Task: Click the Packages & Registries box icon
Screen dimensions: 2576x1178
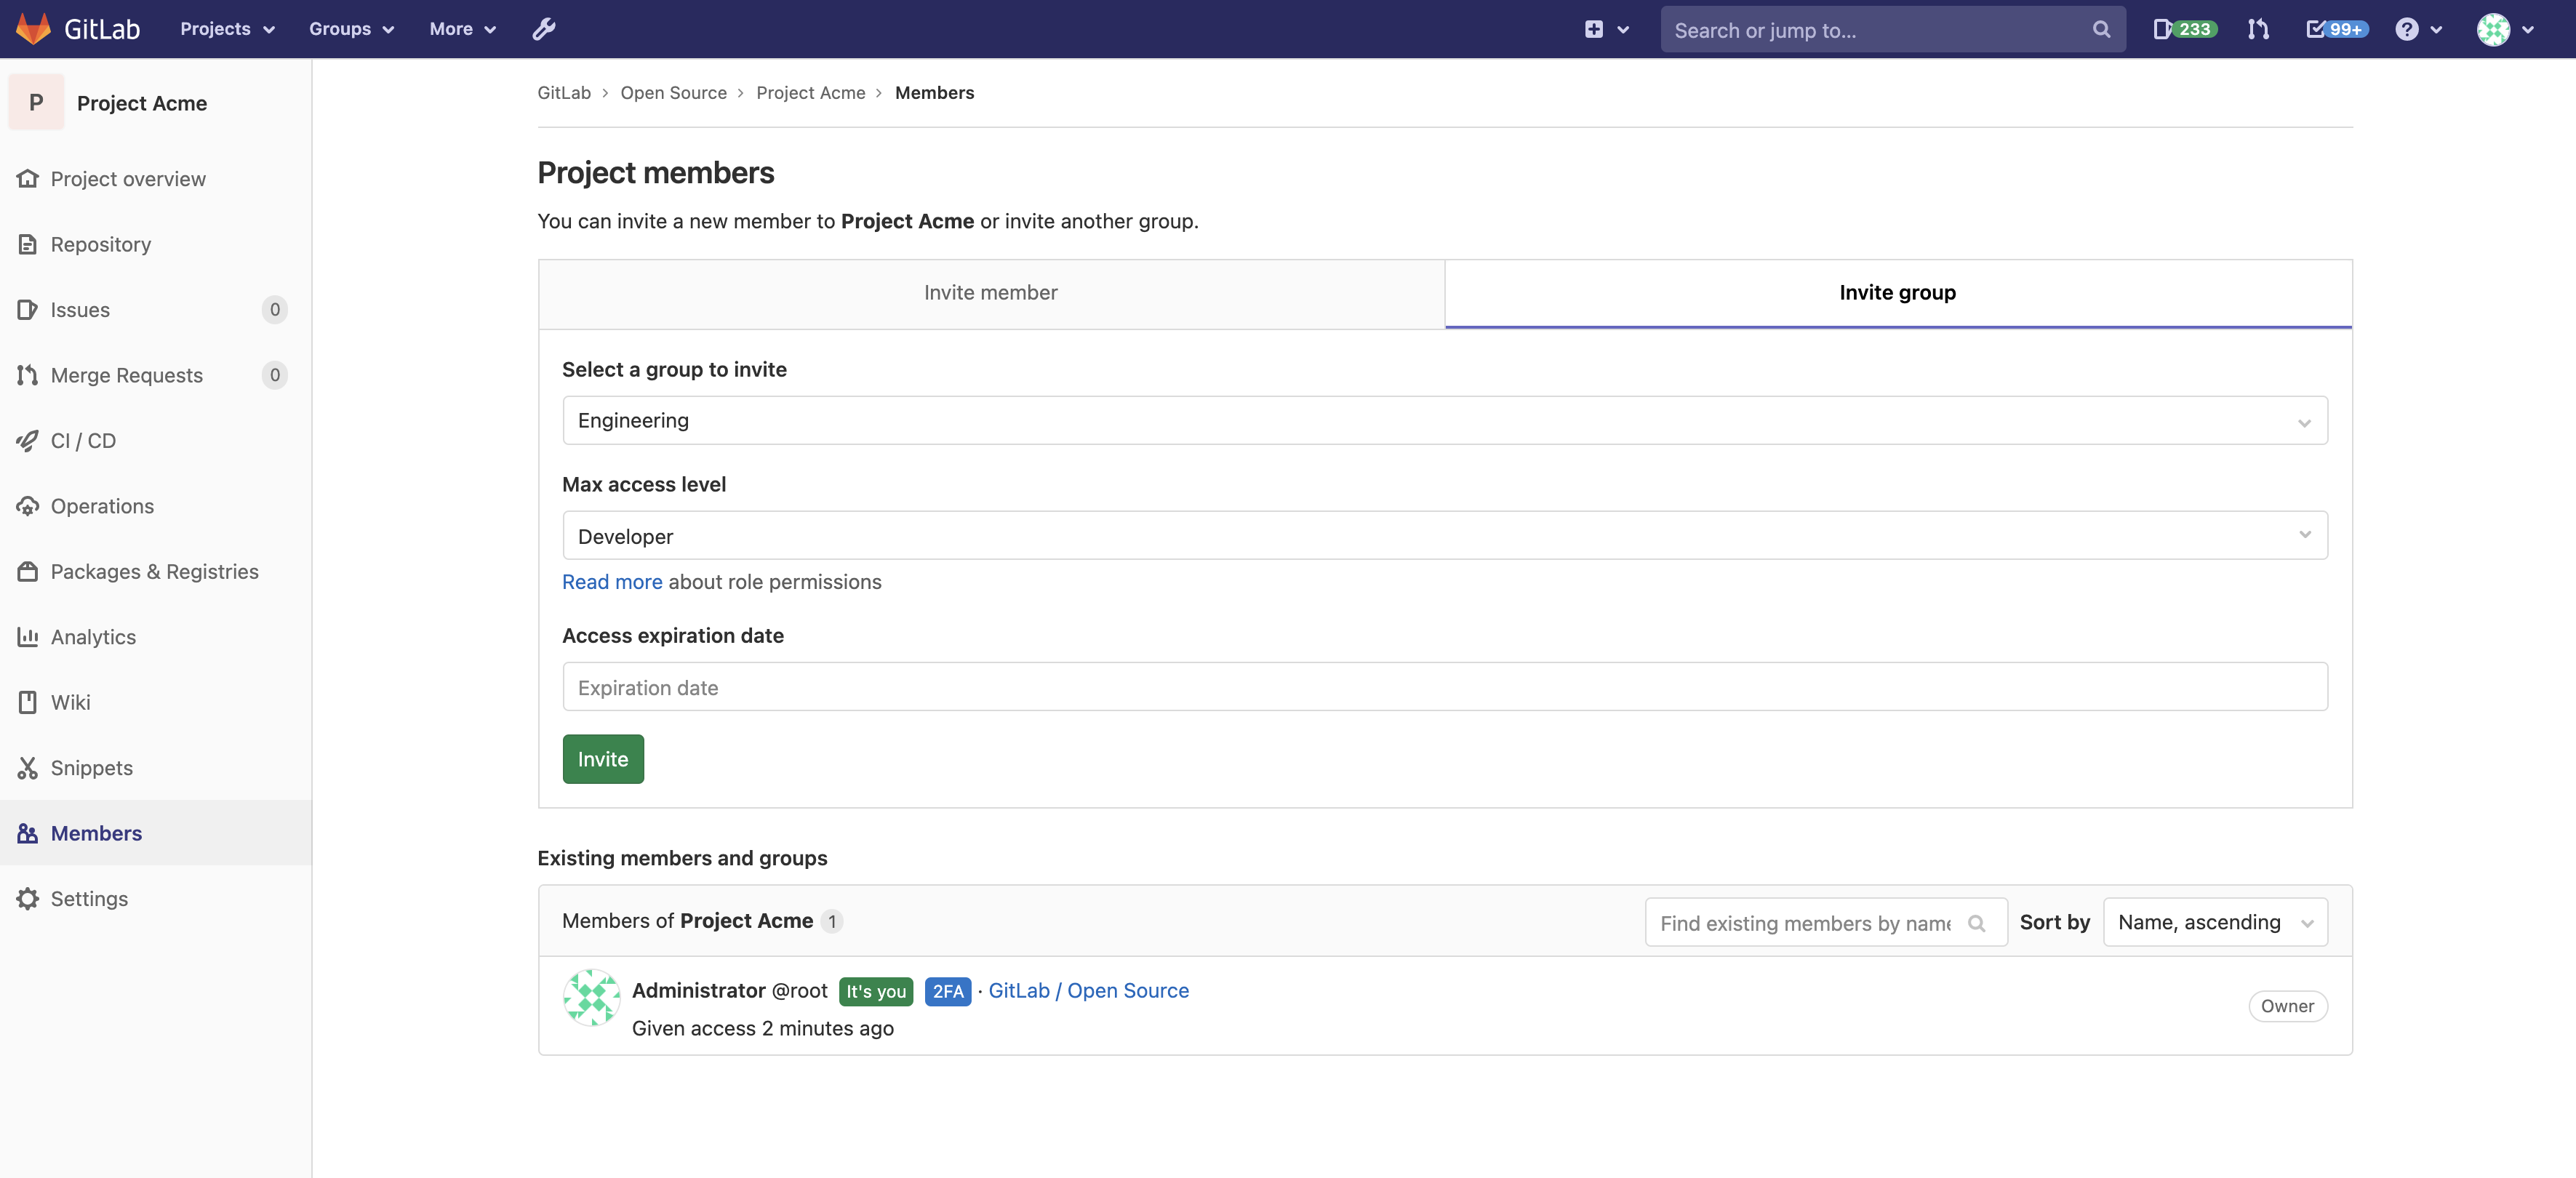Action: 28,572
